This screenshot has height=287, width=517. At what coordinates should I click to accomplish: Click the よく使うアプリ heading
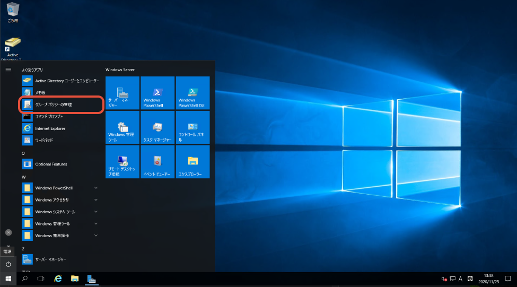coord(32,69)
